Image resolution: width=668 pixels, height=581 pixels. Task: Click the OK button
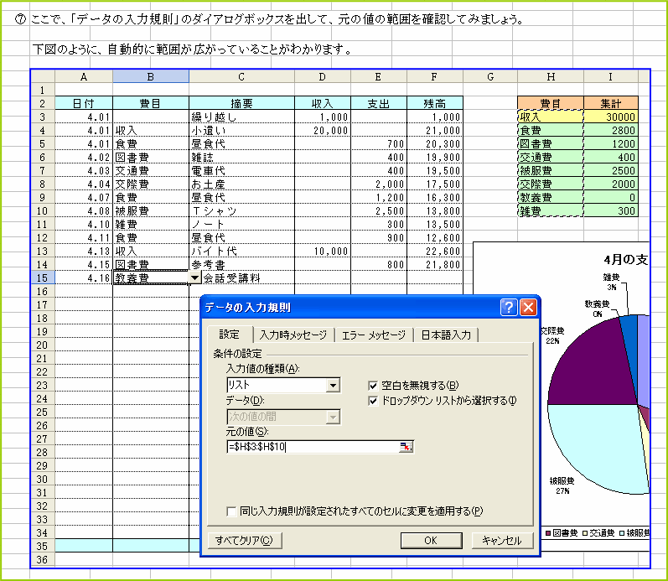[x=431, y=541]
